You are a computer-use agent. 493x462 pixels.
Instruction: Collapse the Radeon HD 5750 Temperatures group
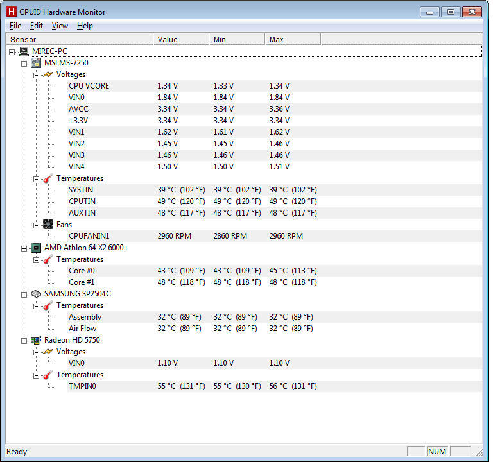pos(36,375)
